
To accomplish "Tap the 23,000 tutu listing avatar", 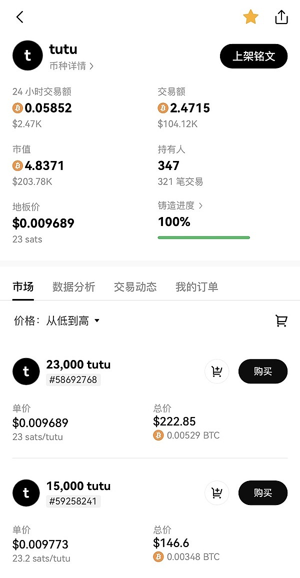I will tap(26, 371).
